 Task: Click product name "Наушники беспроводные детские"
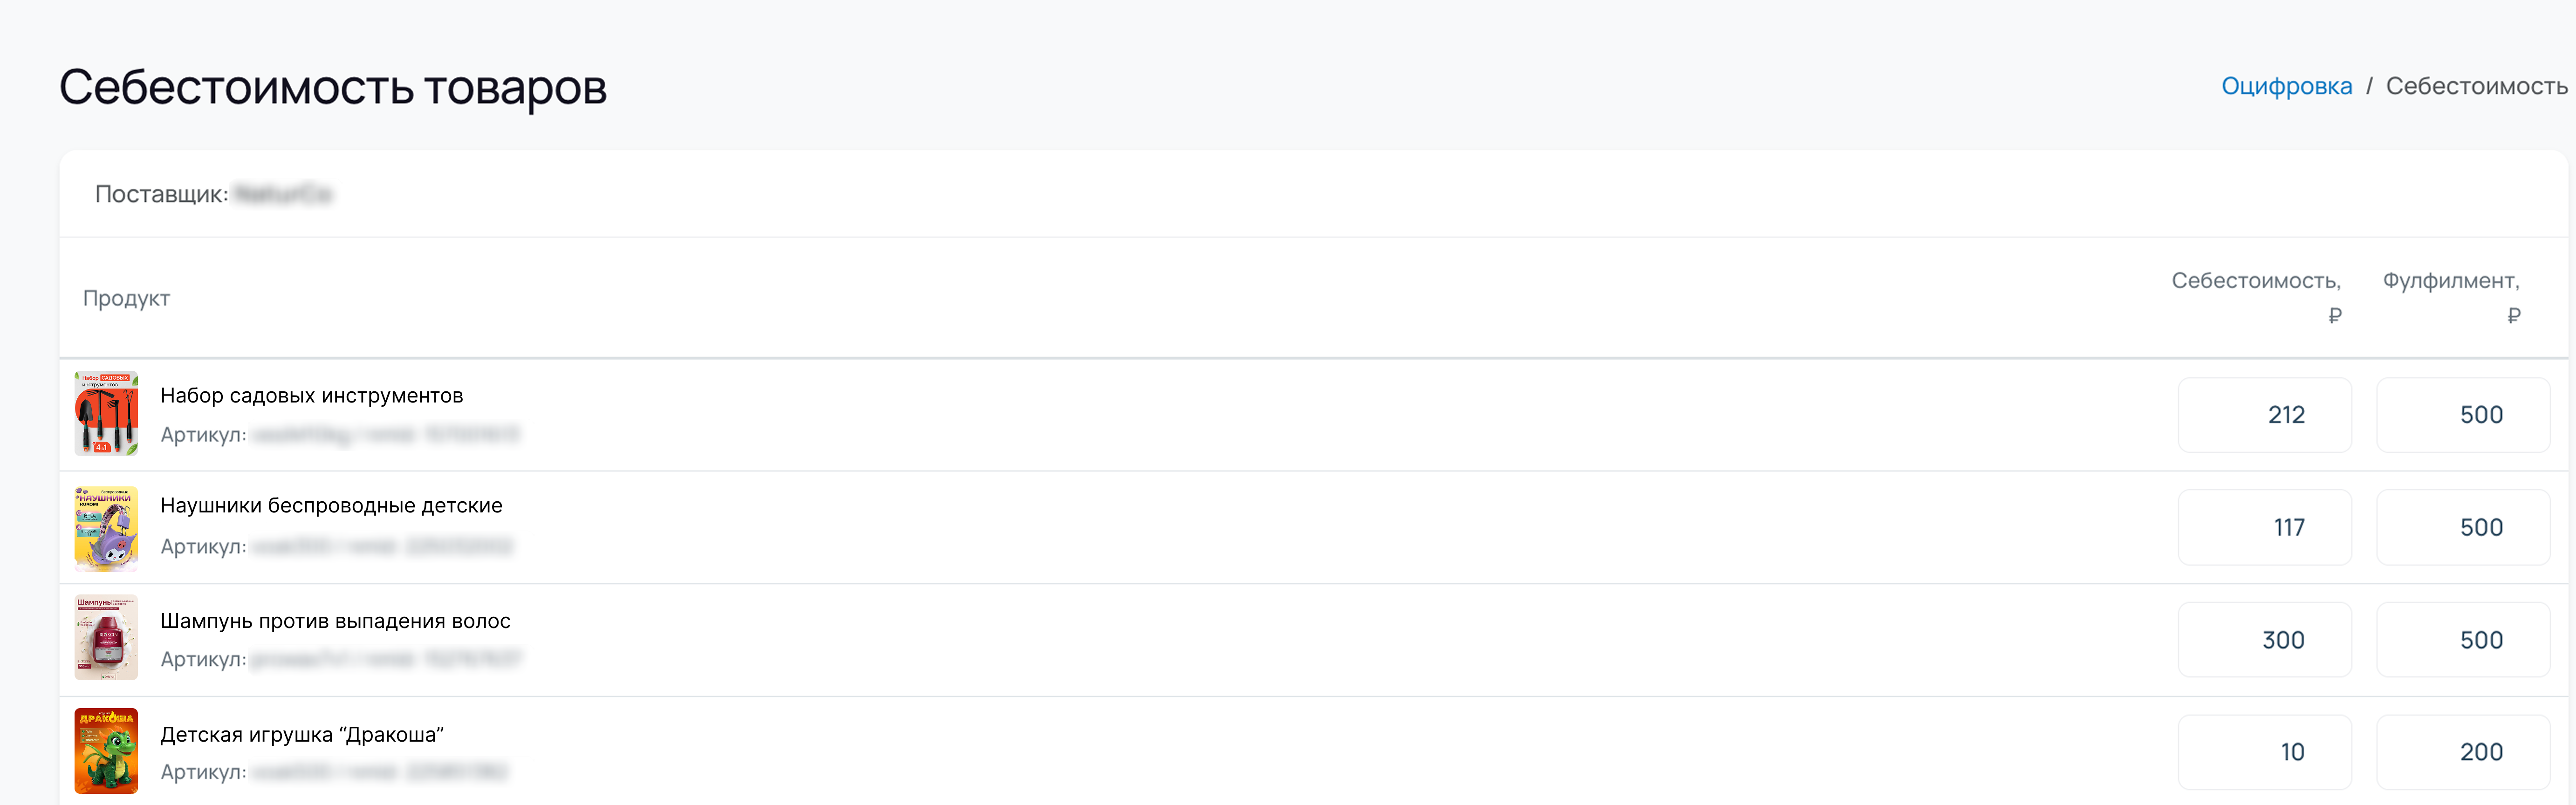331,505
